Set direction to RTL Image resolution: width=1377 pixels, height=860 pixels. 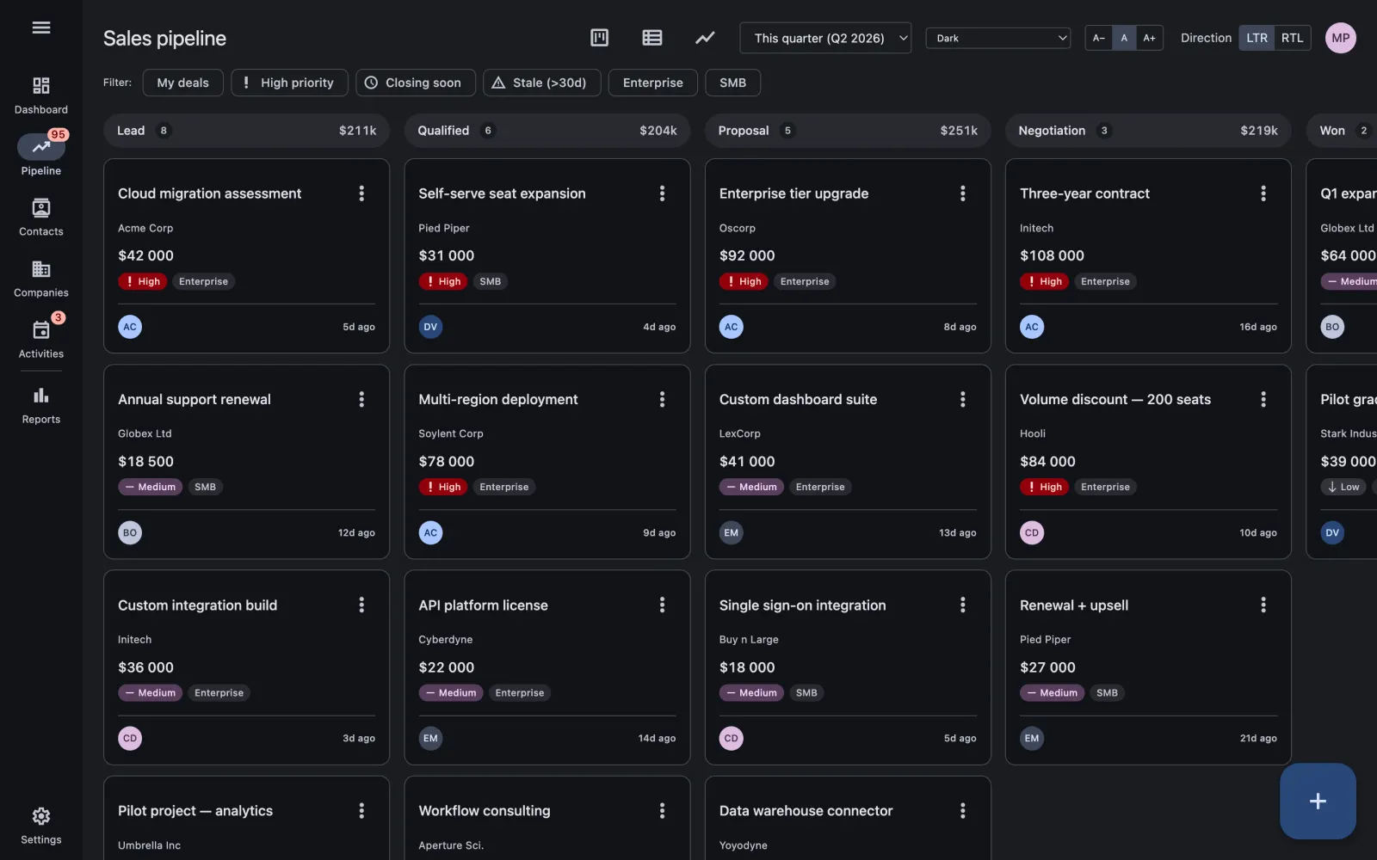pos(1292,38)
